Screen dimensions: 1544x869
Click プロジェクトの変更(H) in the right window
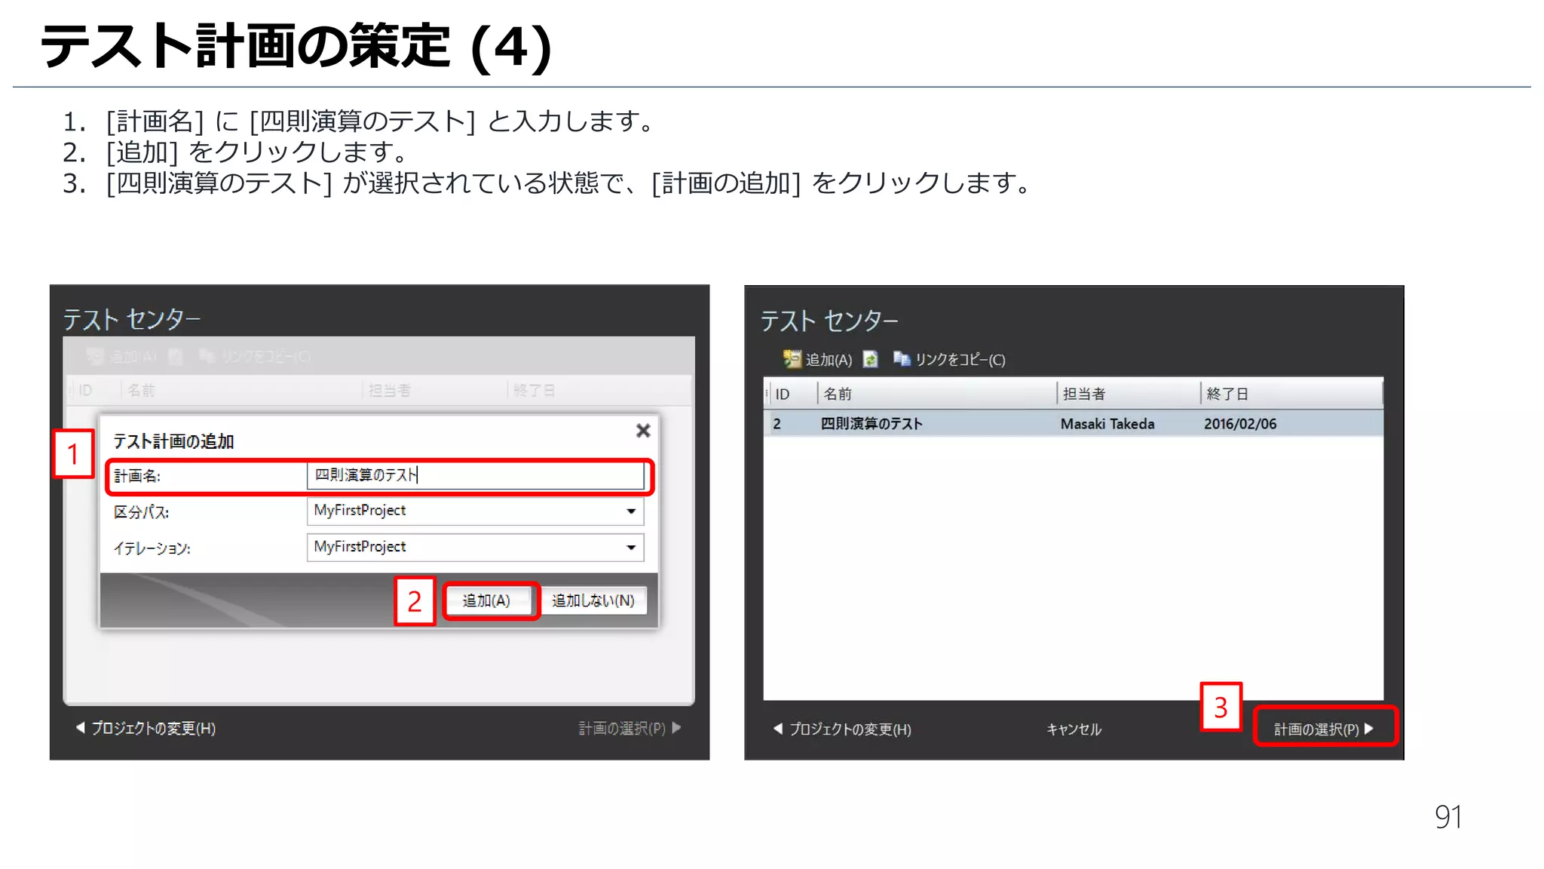coord(843,729)
